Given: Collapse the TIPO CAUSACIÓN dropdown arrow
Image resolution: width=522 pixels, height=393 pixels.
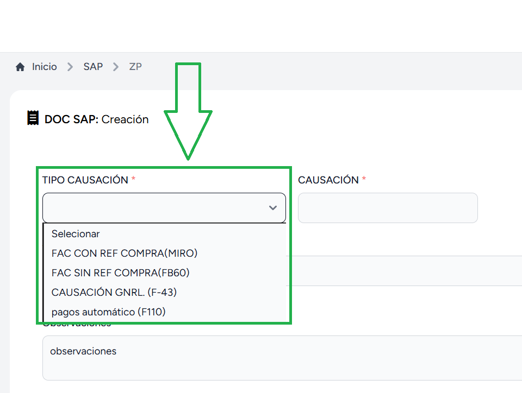Looking at the screenshot, I should click(273, 208).
